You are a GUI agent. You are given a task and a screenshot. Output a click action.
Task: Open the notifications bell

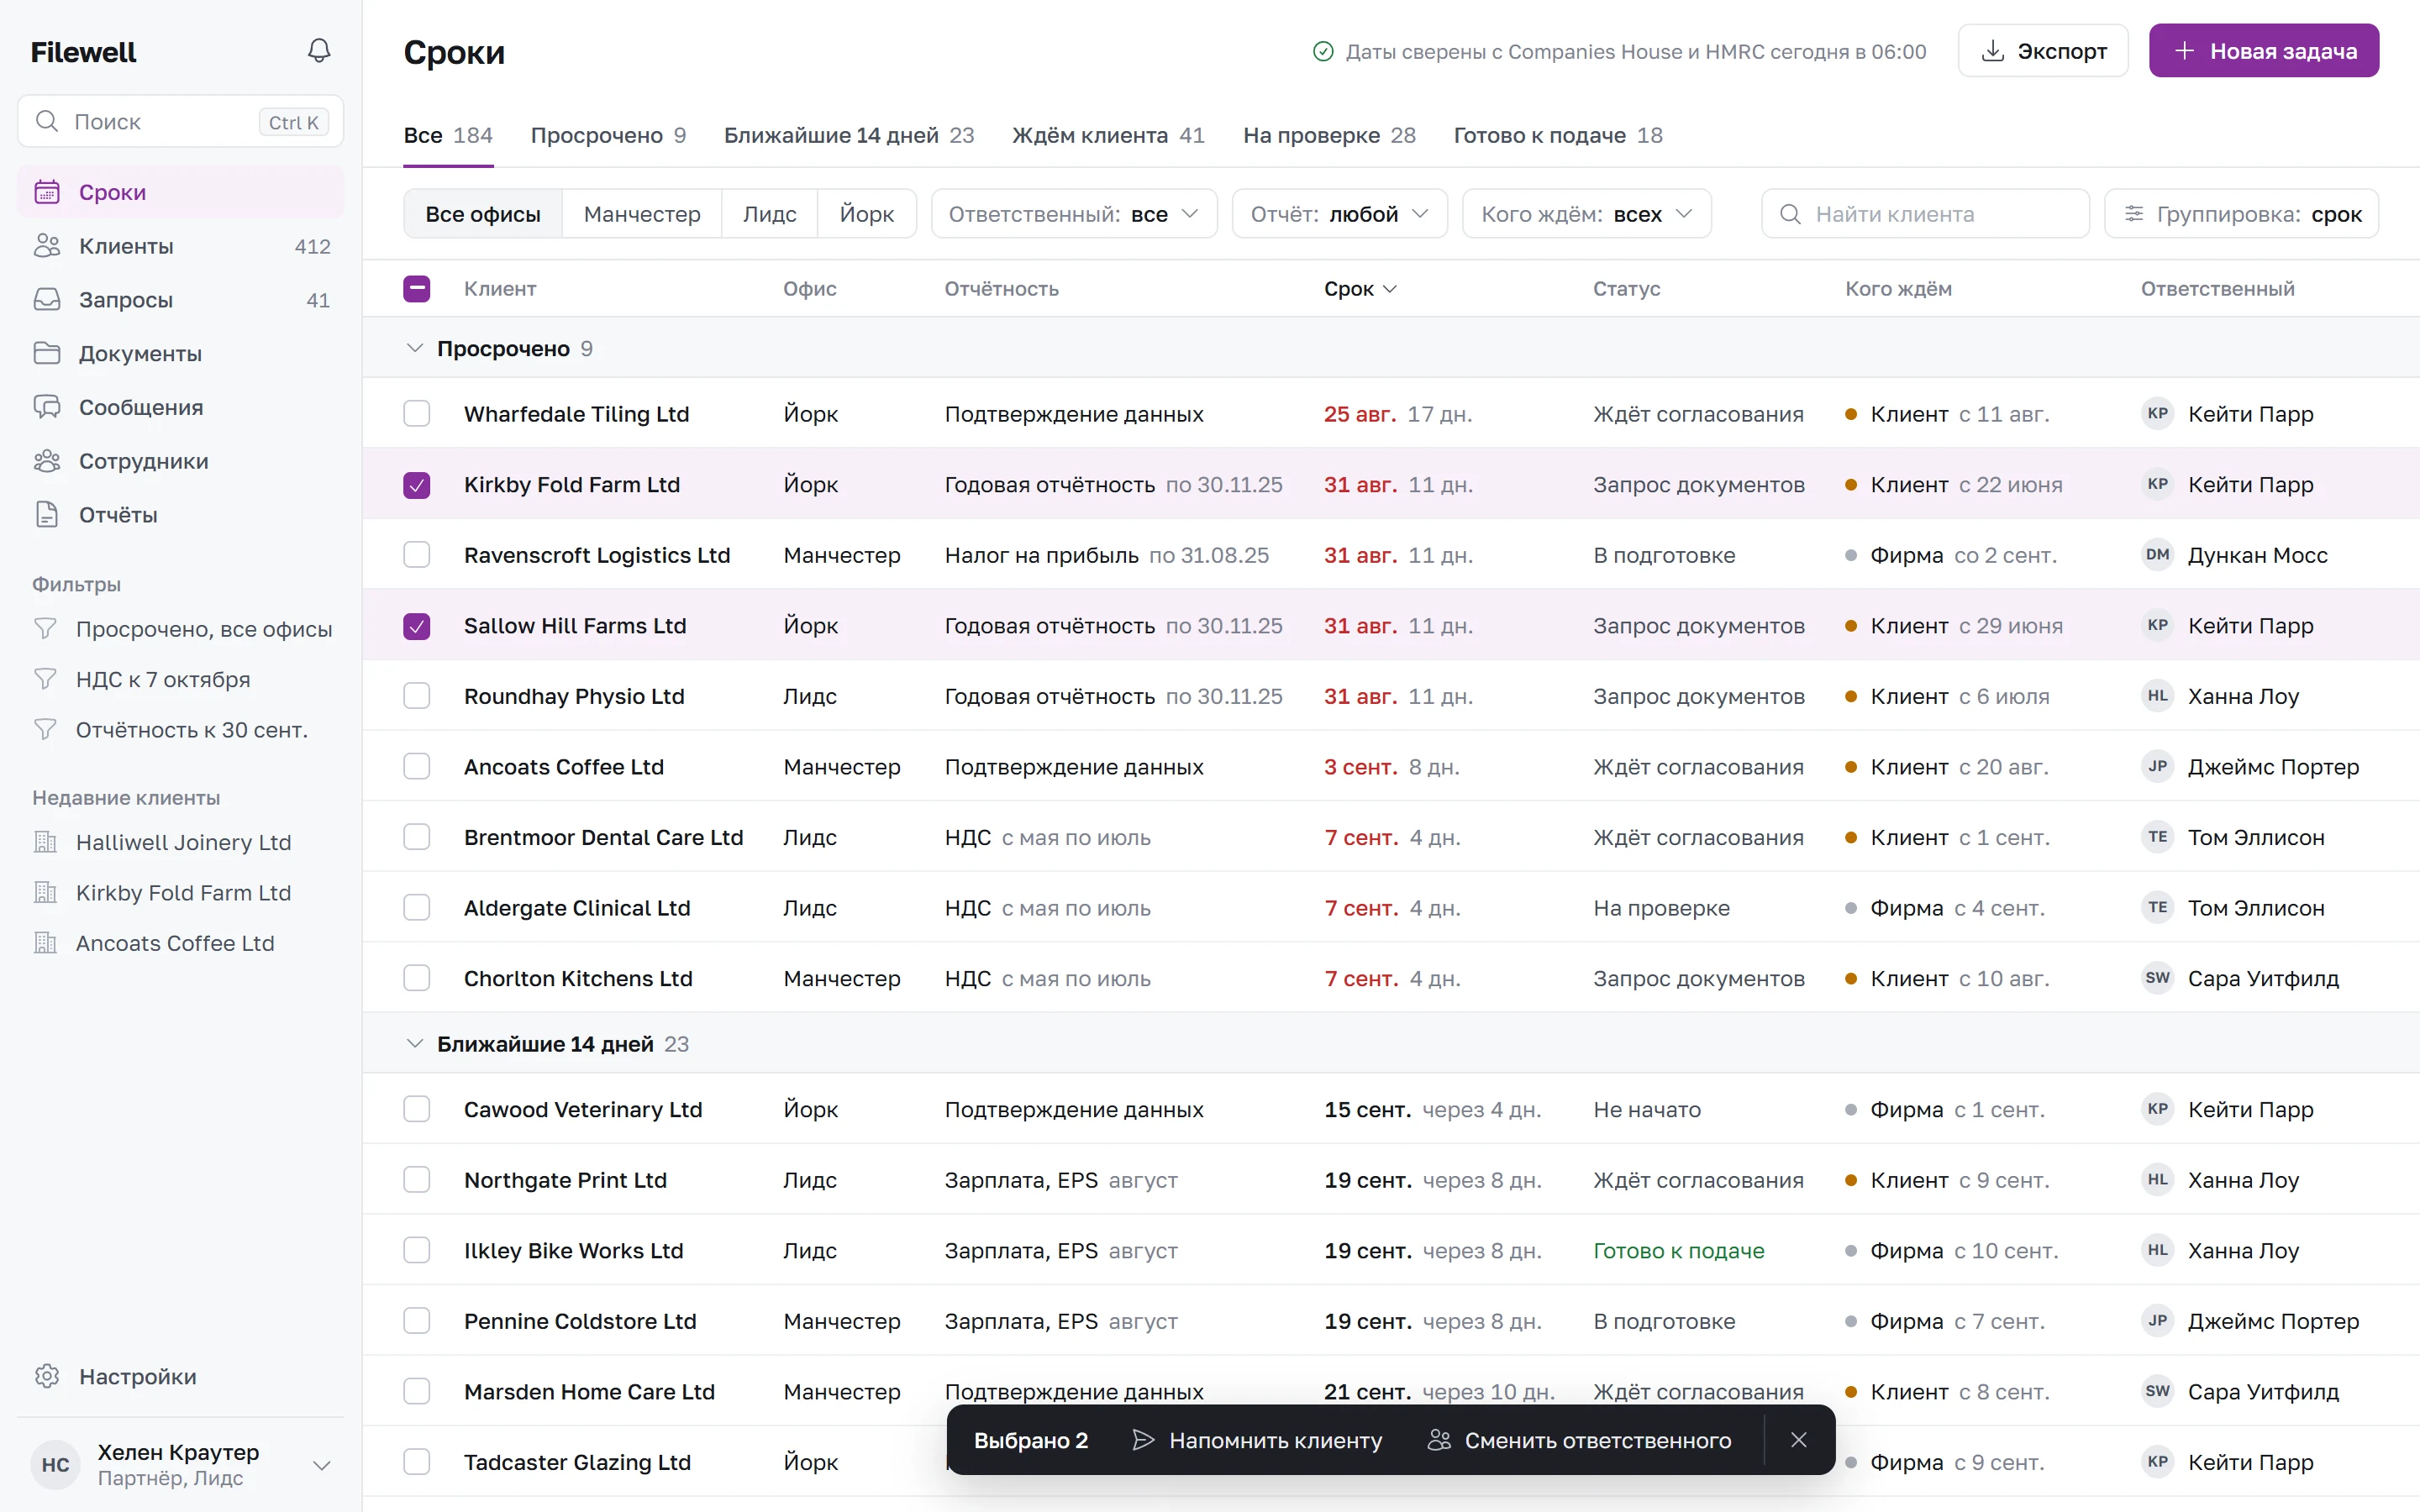pyautogui.click(x=318, y=51)
